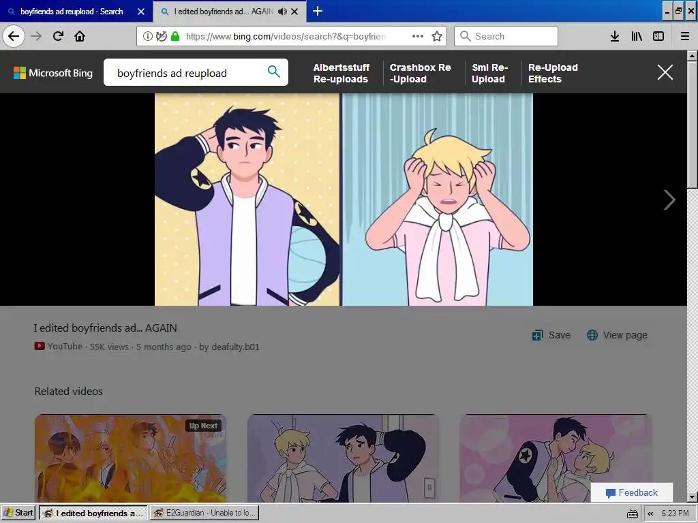Click the Microsoft Bing logo
Image resolution: width=698 pixels, height=523 pixels.
point(53,73)
